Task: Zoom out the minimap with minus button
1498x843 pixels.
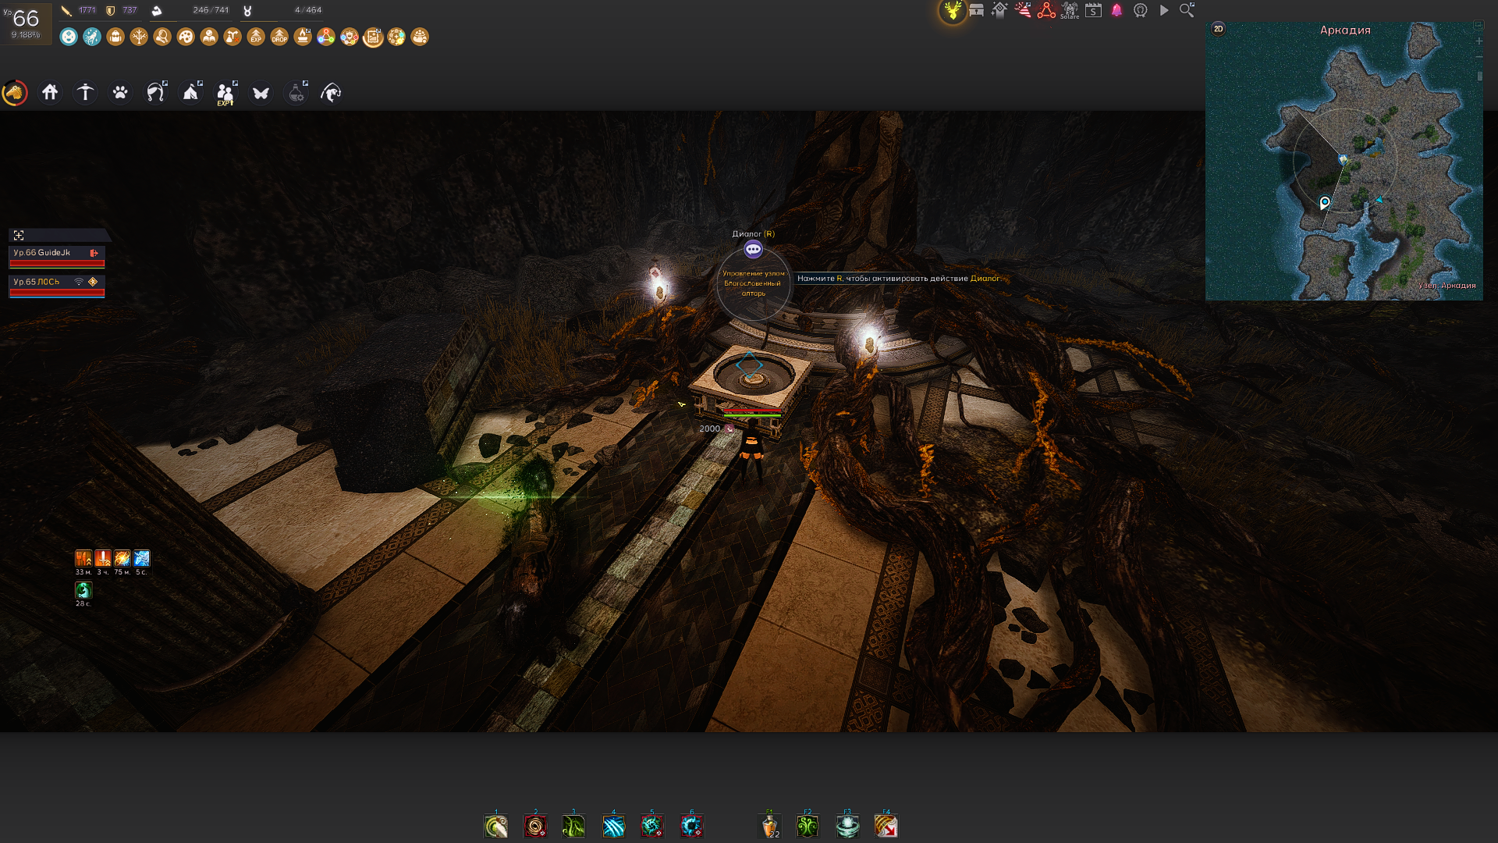Action: (1478, 57)
